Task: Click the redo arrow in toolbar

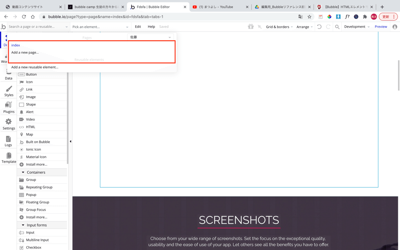Action: (x=328, y=27)
